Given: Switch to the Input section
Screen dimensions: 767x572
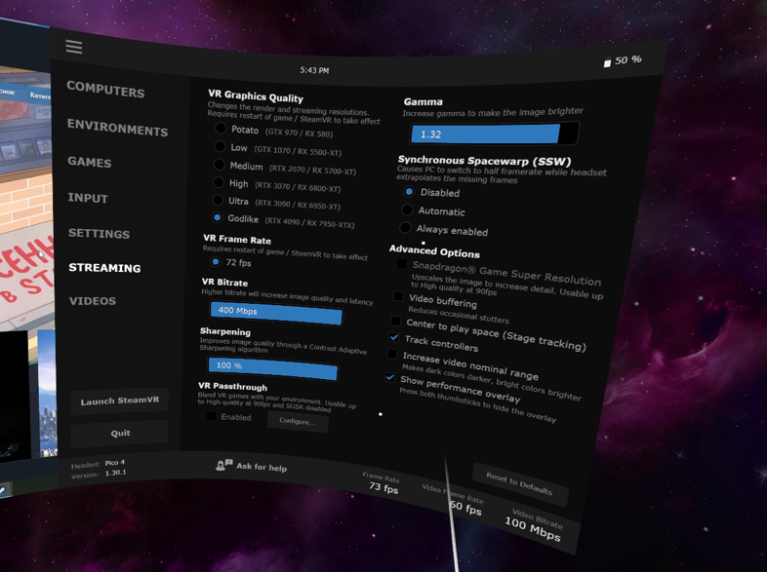Looking at the screenshot, I should coord(88,198).
